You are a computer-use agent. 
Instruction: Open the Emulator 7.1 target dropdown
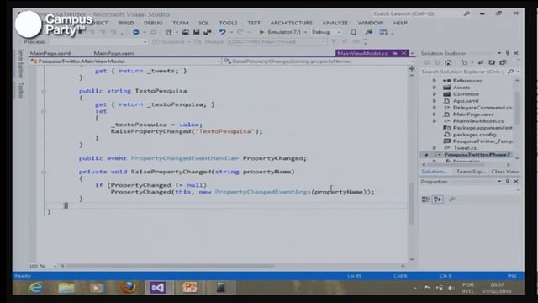[x=305, y=32]
